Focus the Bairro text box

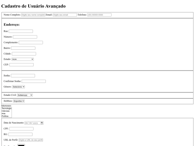point(23,48)
